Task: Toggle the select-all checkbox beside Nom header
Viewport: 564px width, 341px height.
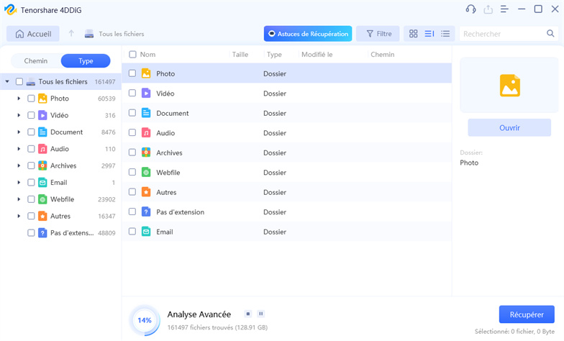Action: (x=132, y=55)
